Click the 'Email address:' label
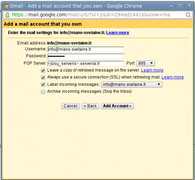Image resolution: width=195 pixels, height=180 pixels. tap(32, 43)
